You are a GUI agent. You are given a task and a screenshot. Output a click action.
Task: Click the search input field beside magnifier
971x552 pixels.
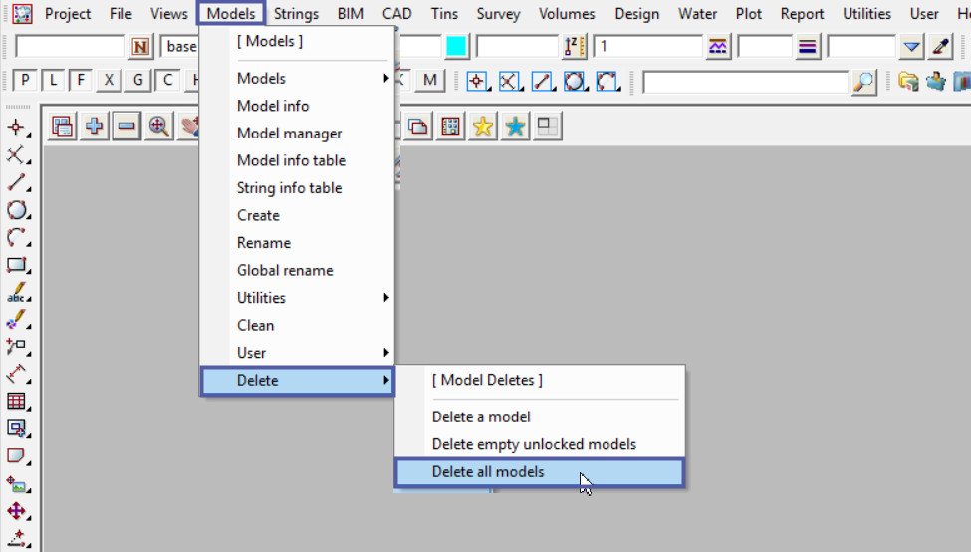pyautogui.click(x=746, y=82)
